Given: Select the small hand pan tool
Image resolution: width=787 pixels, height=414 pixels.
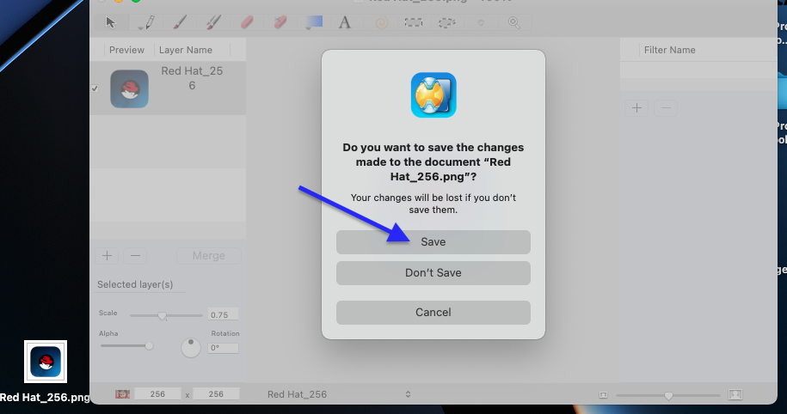Looking at the screenshot, I should point(481,22).
